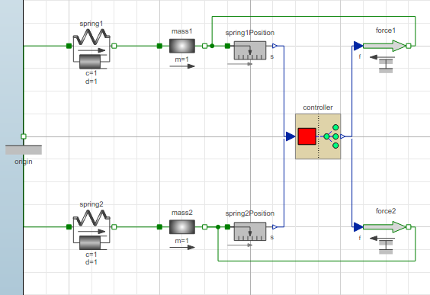Click the origin fixed ground component
This screenshot has height=295, width=430.
(24, 149)
